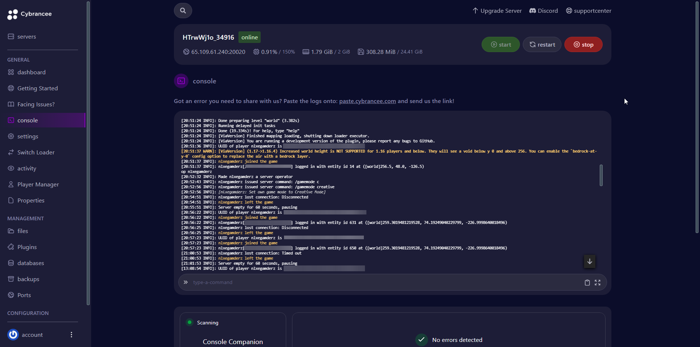Screen dimensions: 700x347
Task: Open the account options three-dot menu
Action: click(71, 335)
